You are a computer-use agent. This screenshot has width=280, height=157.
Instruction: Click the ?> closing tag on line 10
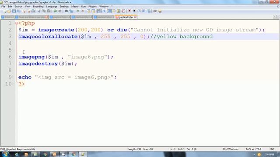point(21,84)
